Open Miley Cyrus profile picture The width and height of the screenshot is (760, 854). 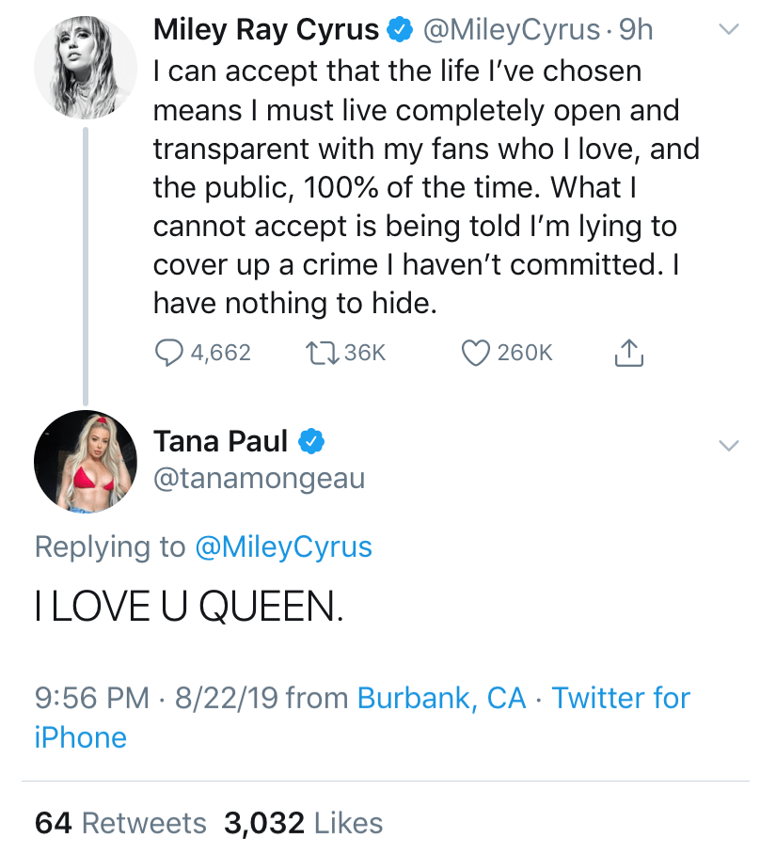click(x=86, y=68)
